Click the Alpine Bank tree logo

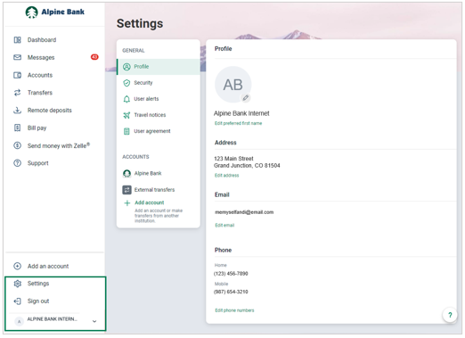(31, 12)
